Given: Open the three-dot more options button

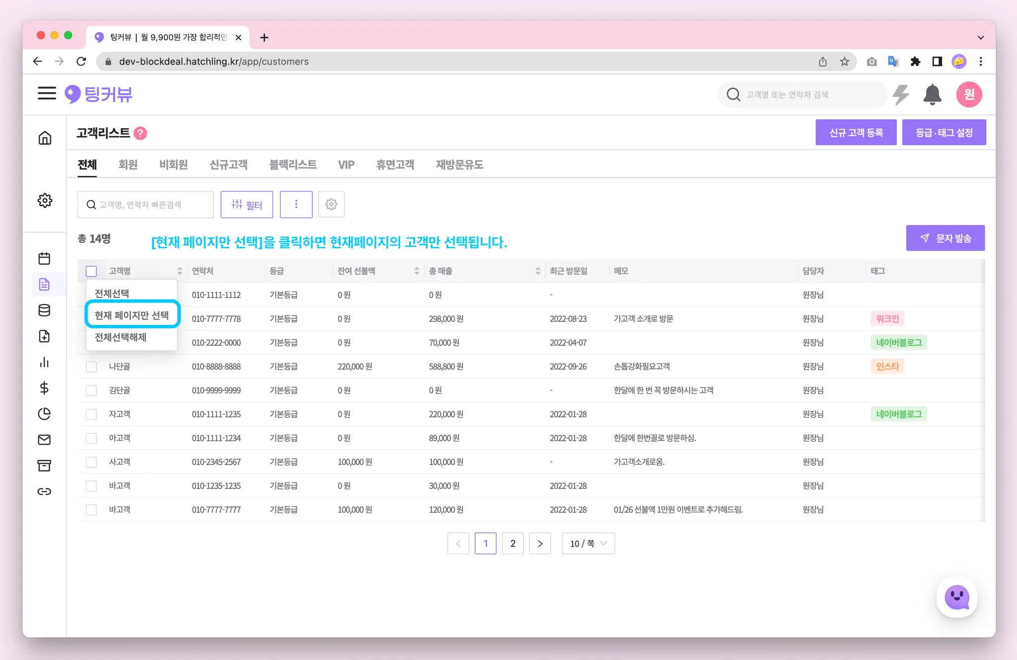Looking at the screenshot, I should pos(296,204).
